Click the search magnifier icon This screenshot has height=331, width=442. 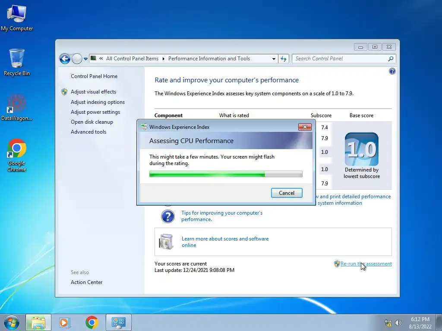click(391, 59)
